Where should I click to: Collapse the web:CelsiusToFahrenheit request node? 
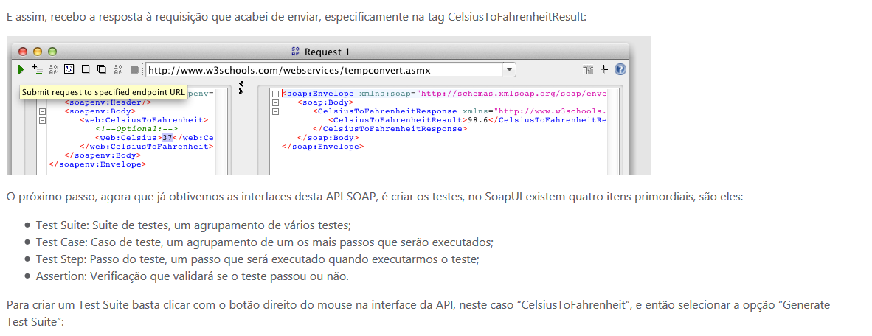click(42, 119)
